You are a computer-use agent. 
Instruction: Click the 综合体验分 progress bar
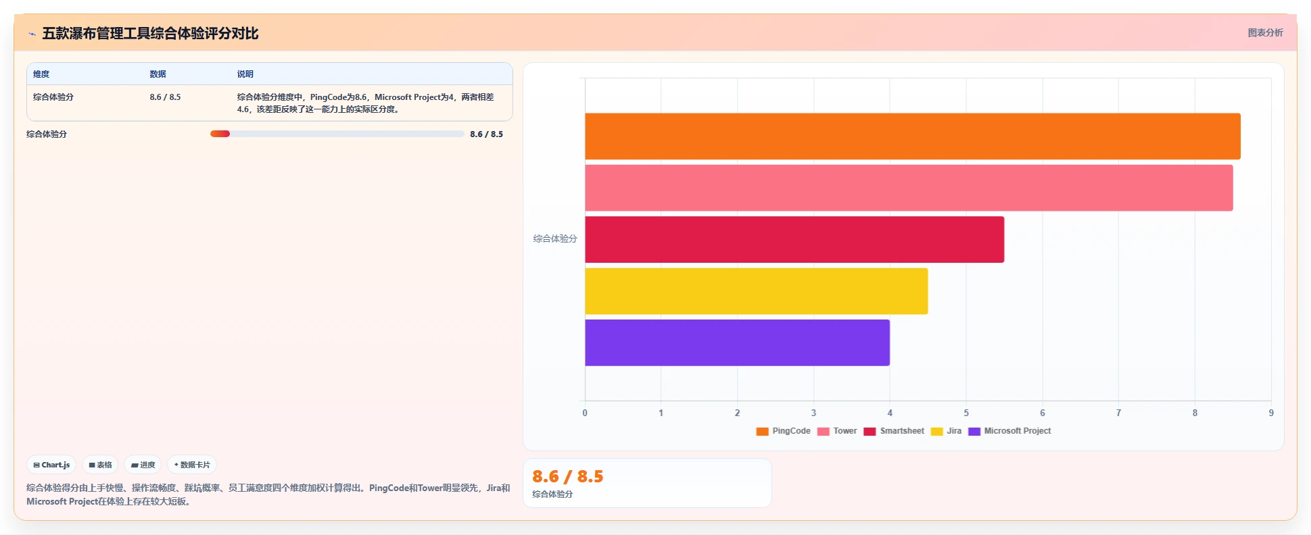coord(337,134)
